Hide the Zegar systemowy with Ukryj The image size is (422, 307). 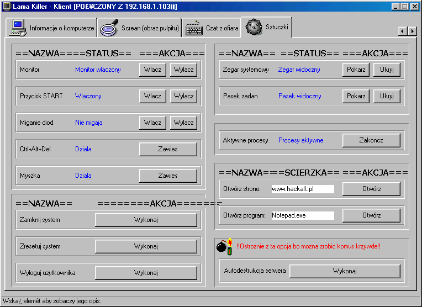(387, 70)
